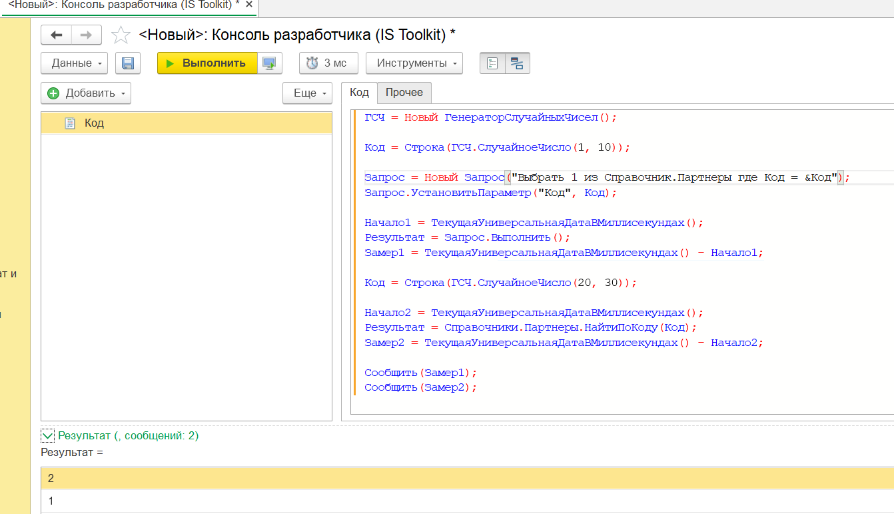
Task: Save using the floppy disk icon
Action: tap(128, 63)
